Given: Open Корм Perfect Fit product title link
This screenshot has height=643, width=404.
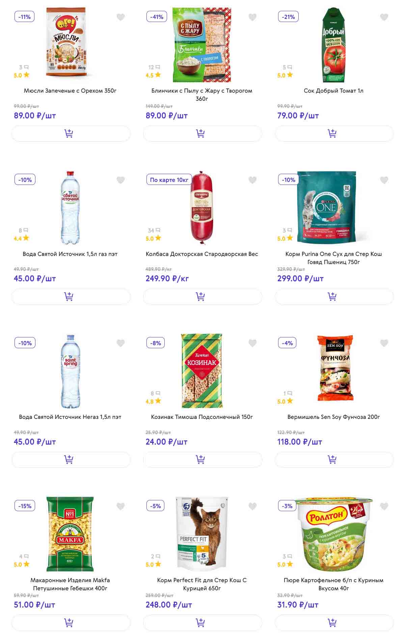Looking at the screenshot, I should point(202,584).
